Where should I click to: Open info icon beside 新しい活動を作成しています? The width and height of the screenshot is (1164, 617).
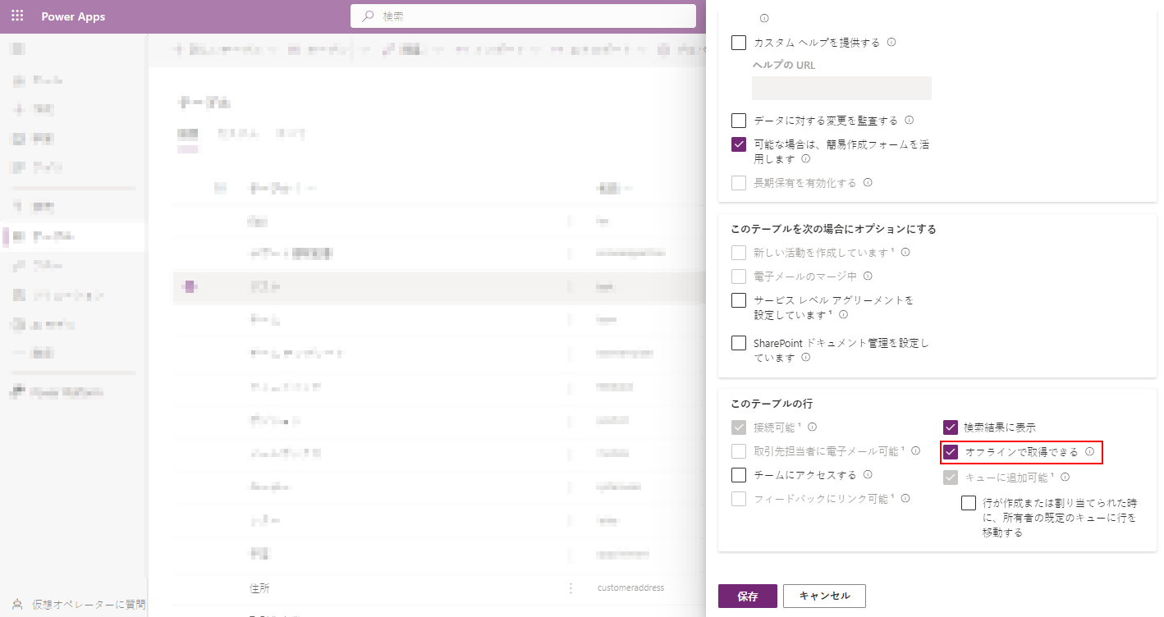tap(905, 253)
